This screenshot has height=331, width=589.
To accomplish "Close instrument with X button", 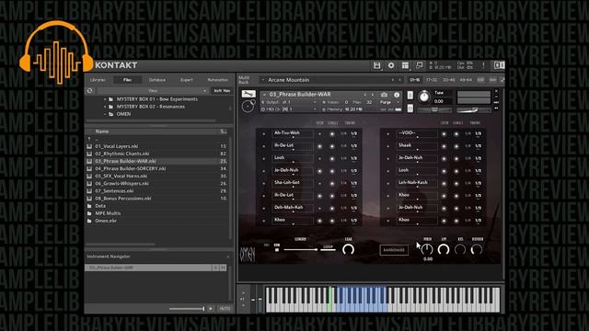I will click(496, 91).
